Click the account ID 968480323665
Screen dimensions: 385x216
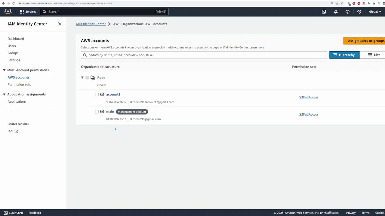pos(116,102)
